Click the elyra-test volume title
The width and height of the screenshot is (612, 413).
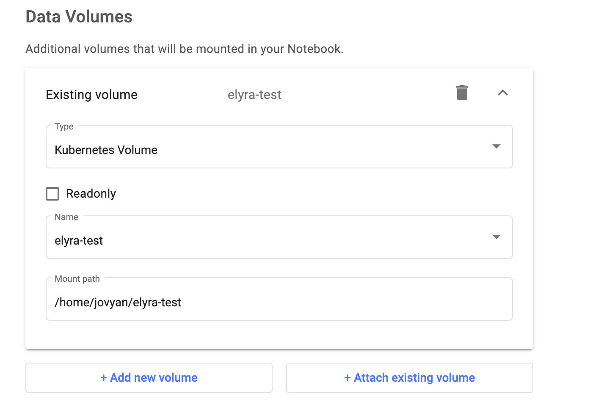click(254, 94)
